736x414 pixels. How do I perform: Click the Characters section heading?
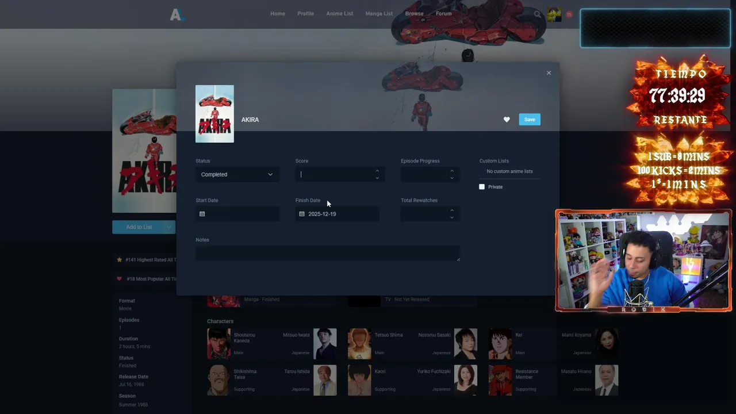pyautogui.click(x=220, y=321)
